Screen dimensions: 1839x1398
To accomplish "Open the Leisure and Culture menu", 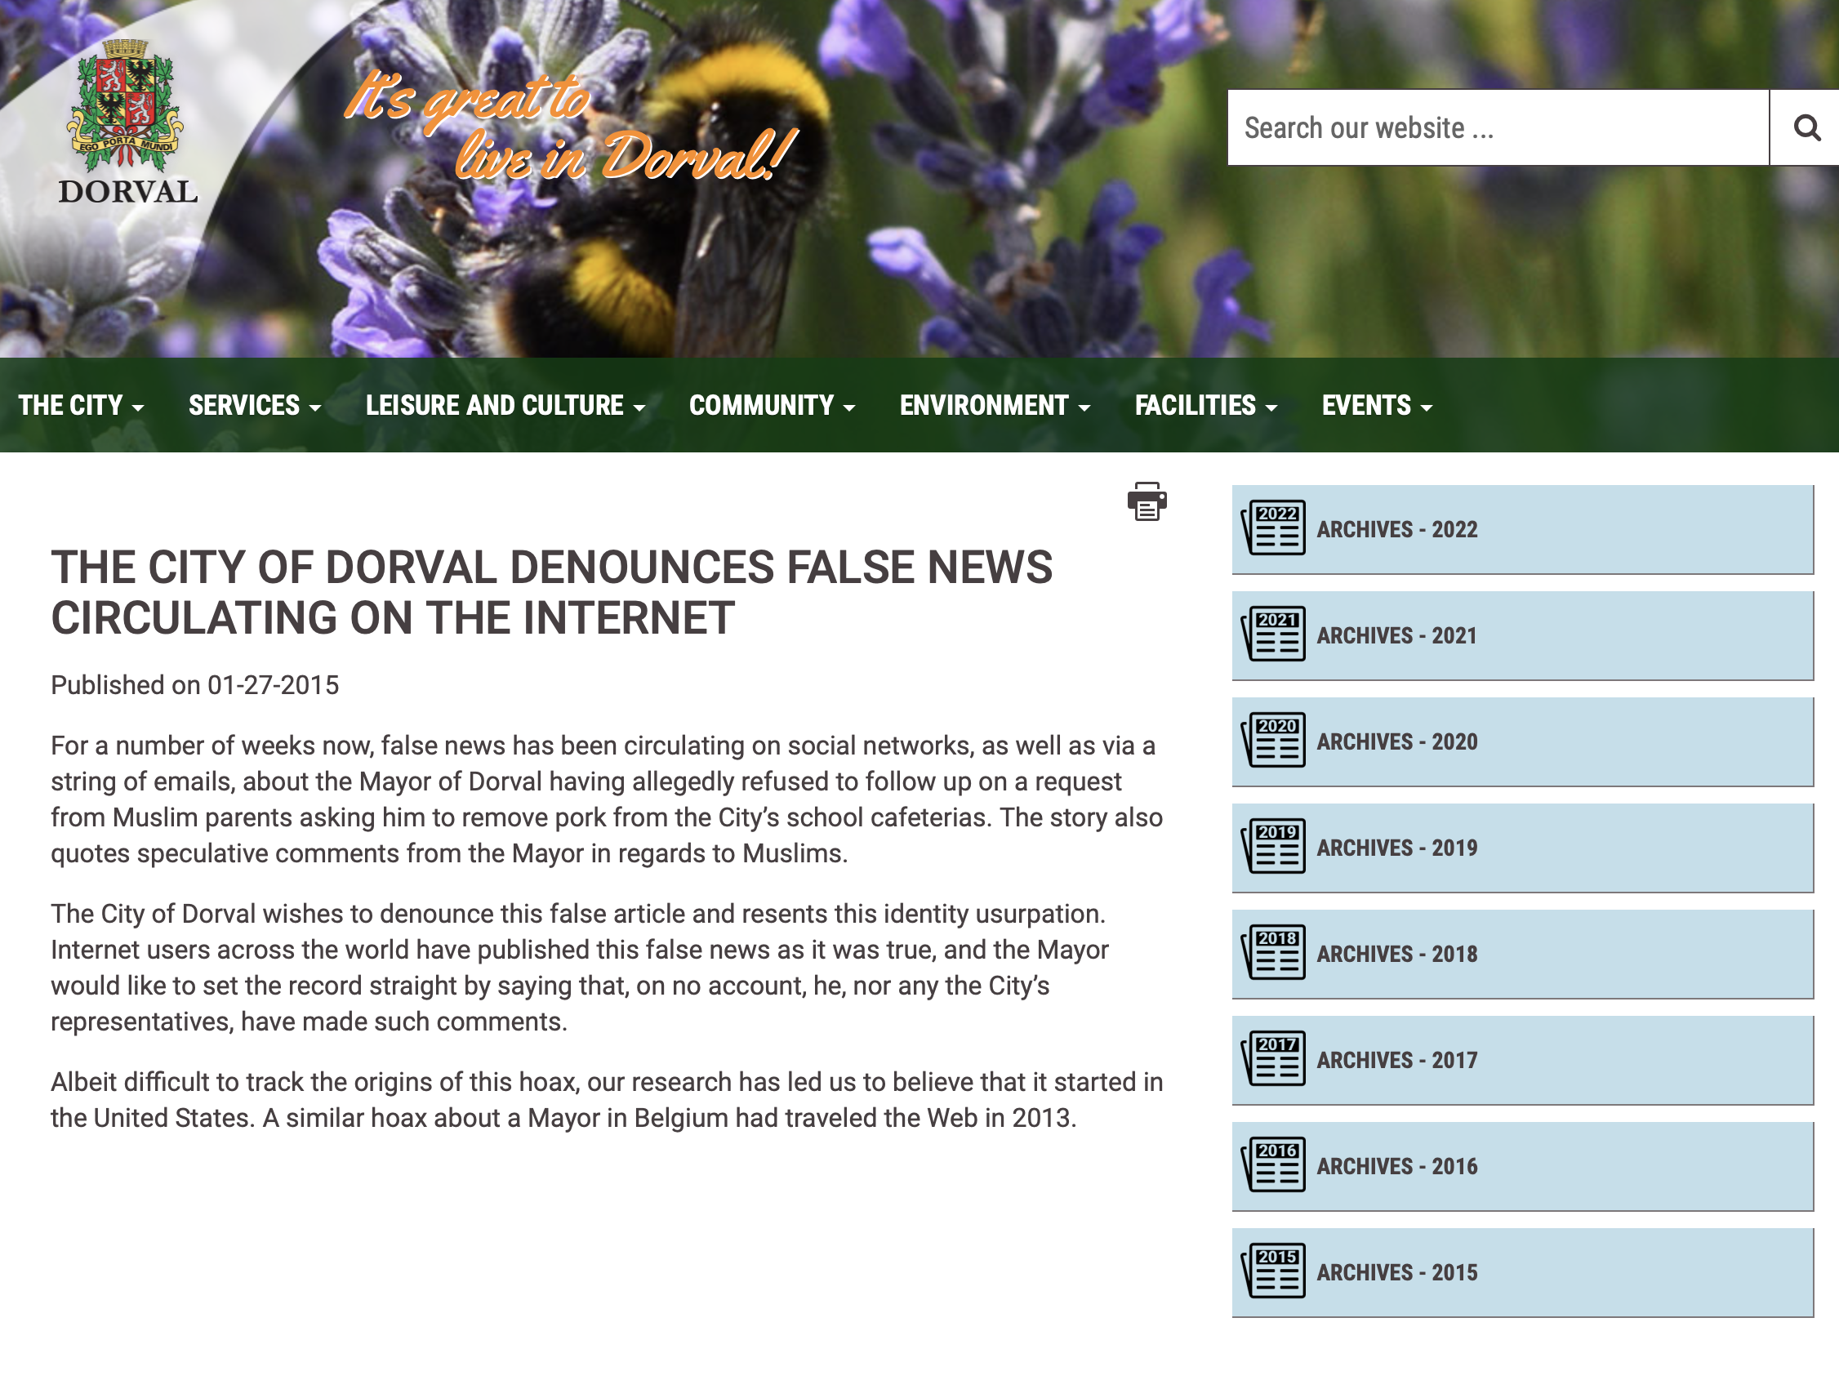I will pyautogui.click(x=505, y=405).
